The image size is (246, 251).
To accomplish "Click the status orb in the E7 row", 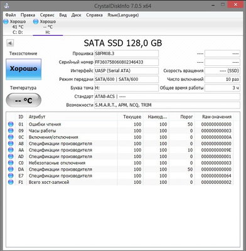I will click(x=11, y=176).
